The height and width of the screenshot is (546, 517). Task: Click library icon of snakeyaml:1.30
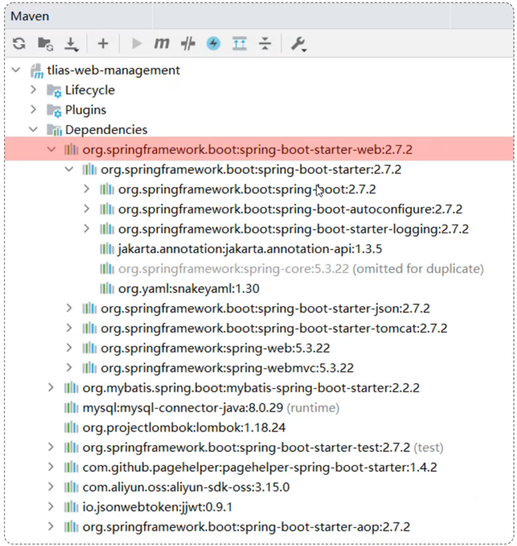click(107, 288)
